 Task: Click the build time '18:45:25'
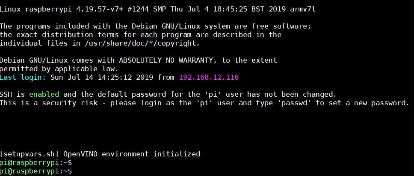pos(230,9)
